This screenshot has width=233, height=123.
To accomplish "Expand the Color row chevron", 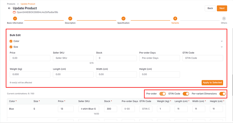I will 221,41.
